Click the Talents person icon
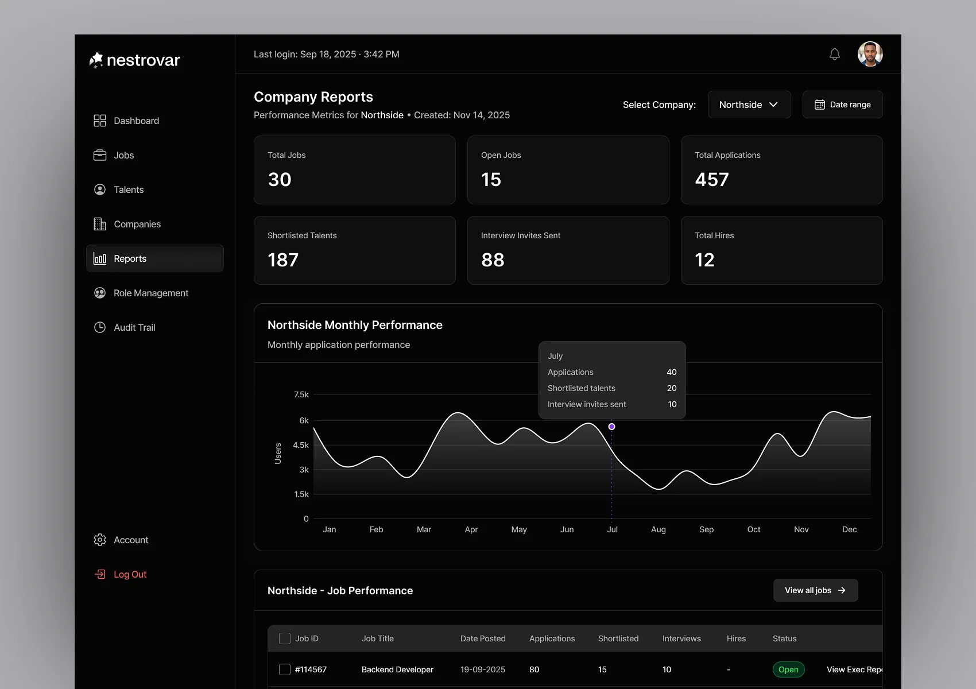 click(100, 189)
